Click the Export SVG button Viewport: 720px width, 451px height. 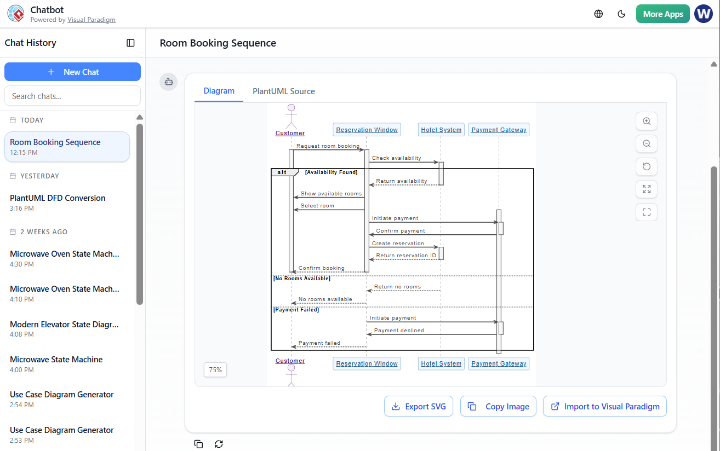419,406
